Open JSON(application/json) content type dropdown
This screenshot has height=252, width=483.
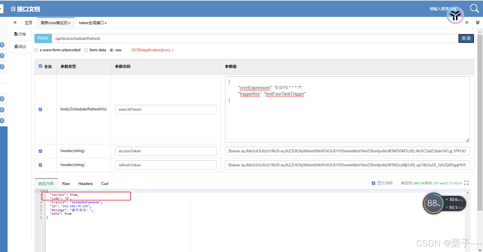click(152, 50)
